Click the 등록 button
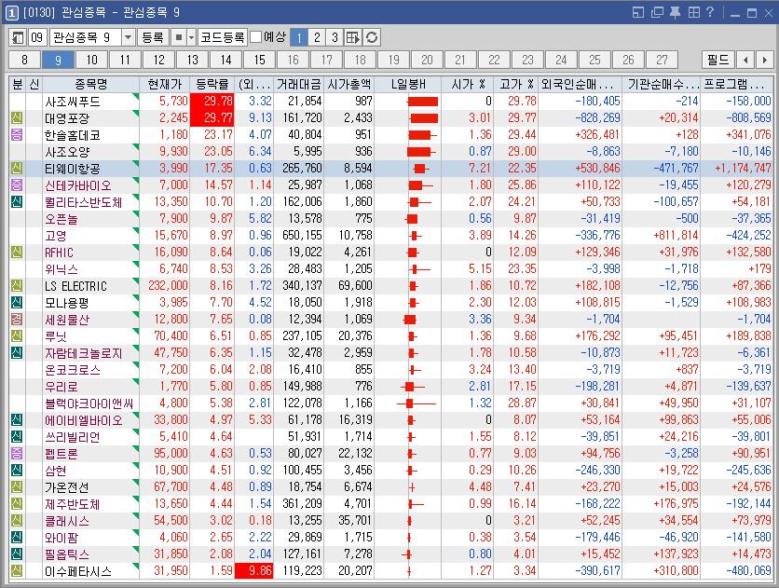The height and width of the screenshot is (588, 779). pos(153,38)
